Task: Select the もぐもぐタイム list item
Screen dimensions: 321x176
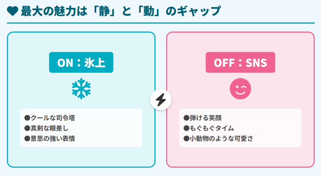Action: pyautogui.click(x=212, y=128)
